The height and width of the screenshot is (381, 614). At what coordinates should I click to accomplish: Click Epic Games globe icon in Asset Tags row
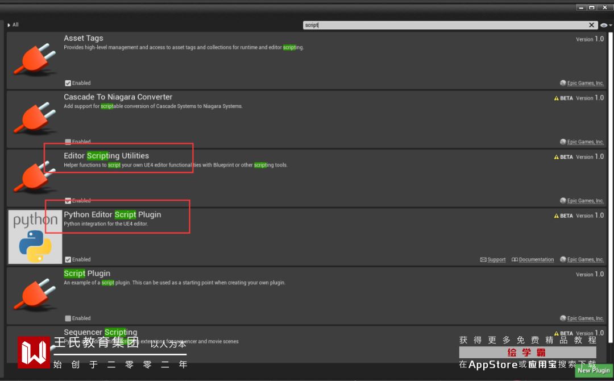pos(563,83)
